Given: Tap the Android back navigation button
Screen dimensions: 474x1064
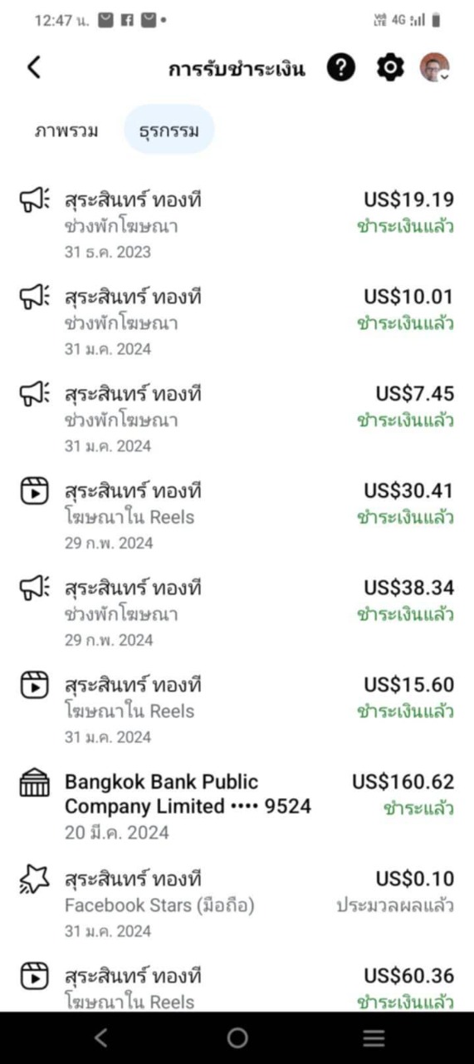Looking at the screenshot, I should click(x=100, y=1037).
